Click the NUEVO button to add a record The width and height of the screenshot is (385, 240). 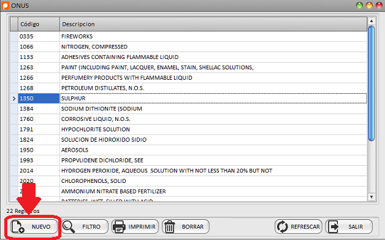(34, 226)
